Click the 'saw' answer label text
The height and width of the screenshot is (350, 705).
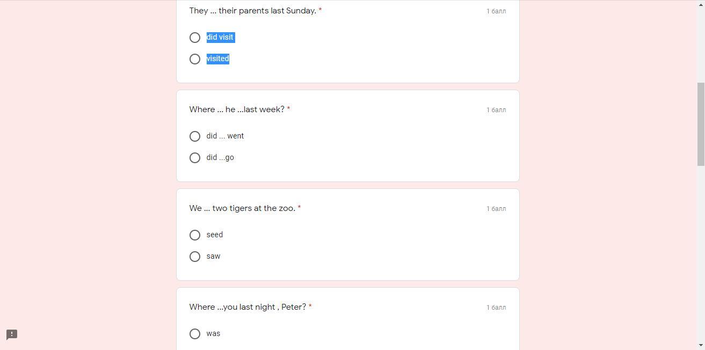[x=213, y=256]
